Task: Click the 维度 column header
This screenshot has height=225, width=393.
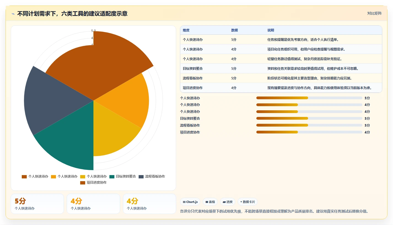Action: (186, 30)
